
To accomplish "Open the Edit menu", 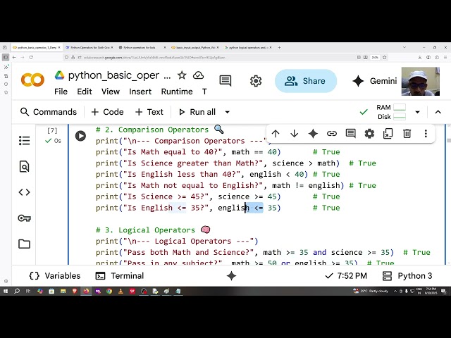I will [x=85, y=92].
